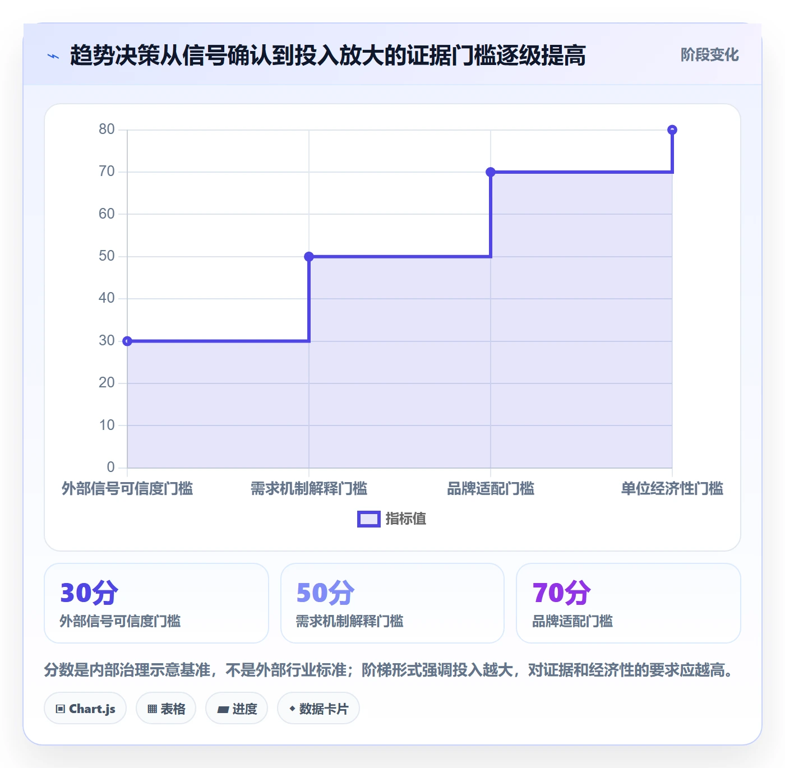785x768 pixels.
Task: Click the y-axis tick label 20
Action: click(x=107, y=383)
